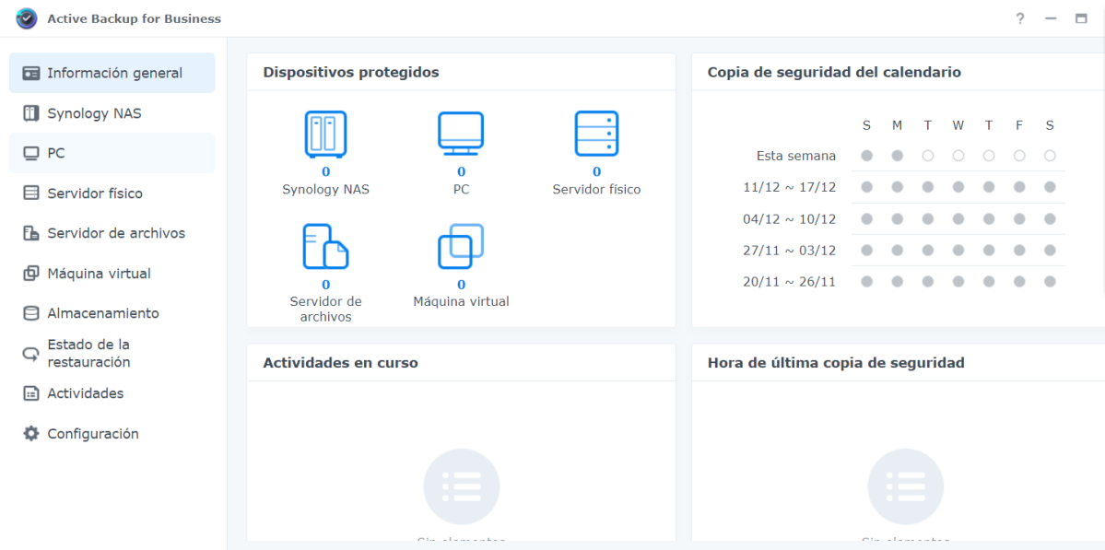Click the Dispositivos protegidos heading
Image resolution: width=1105 pixels, height=550 pixels.
pos(351,72)
